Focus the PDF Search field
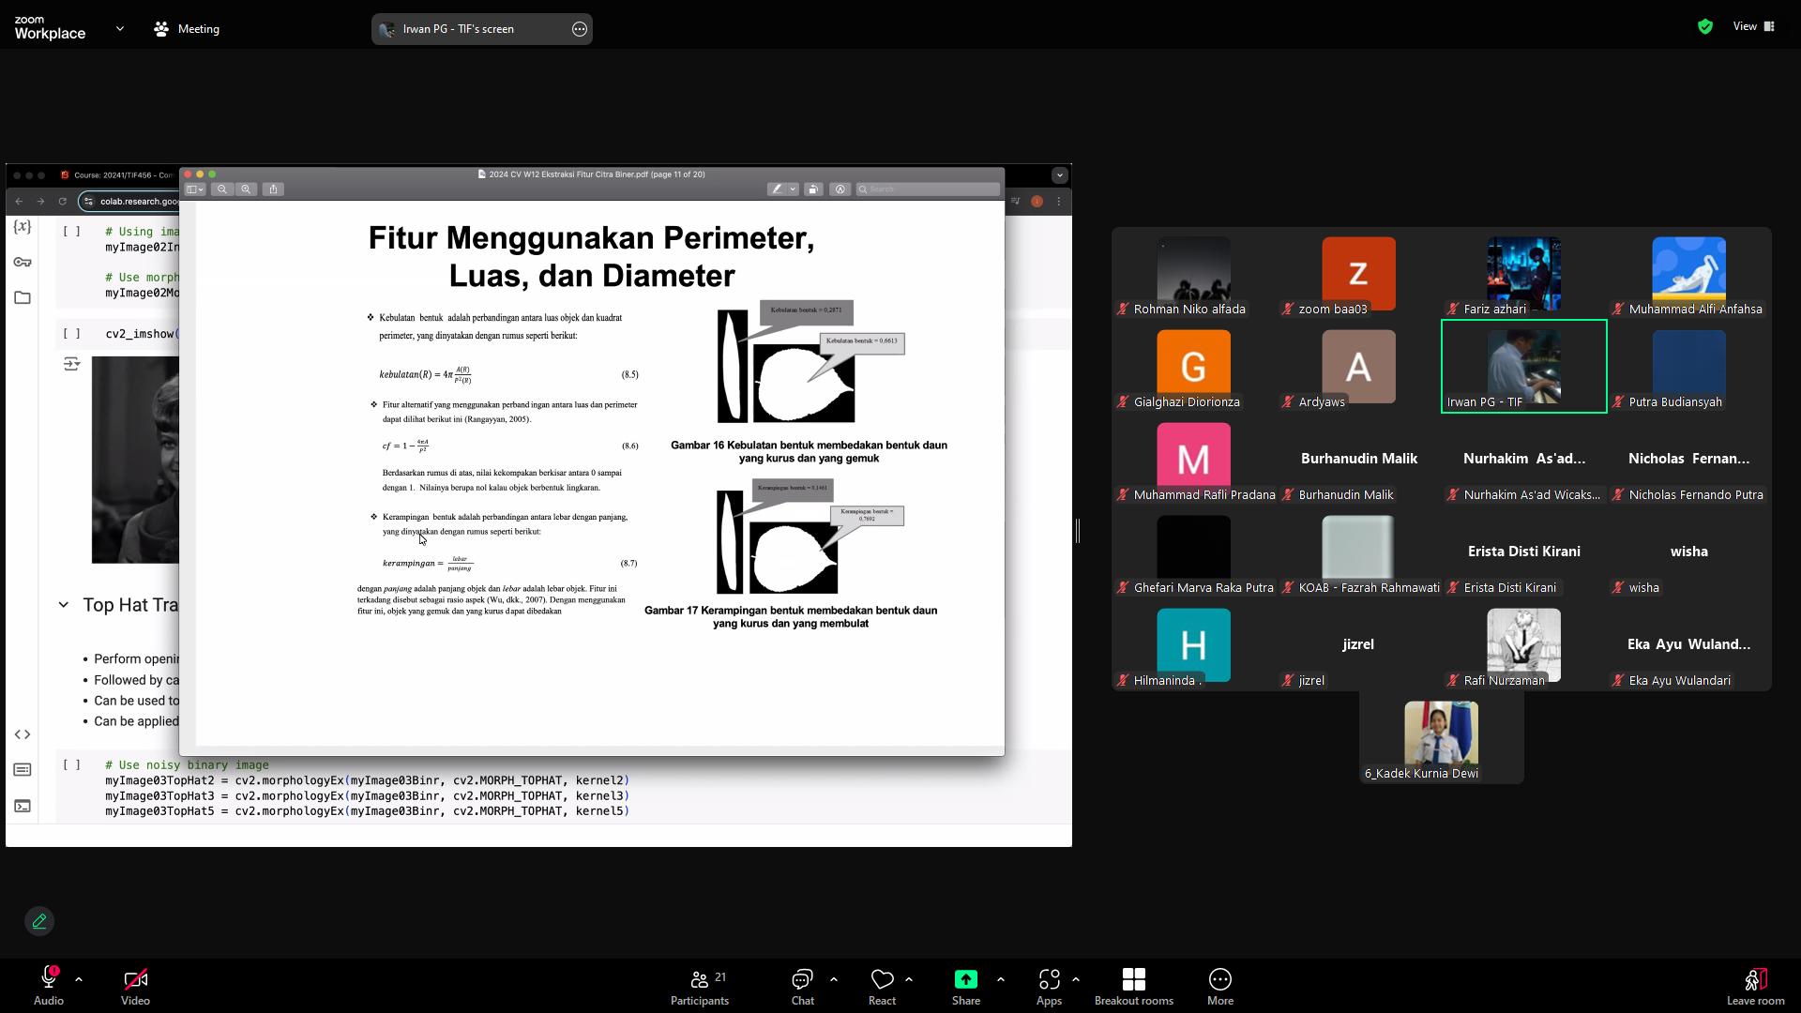The width and height of the screenshot is (1801, 1013). coord(928,189)
